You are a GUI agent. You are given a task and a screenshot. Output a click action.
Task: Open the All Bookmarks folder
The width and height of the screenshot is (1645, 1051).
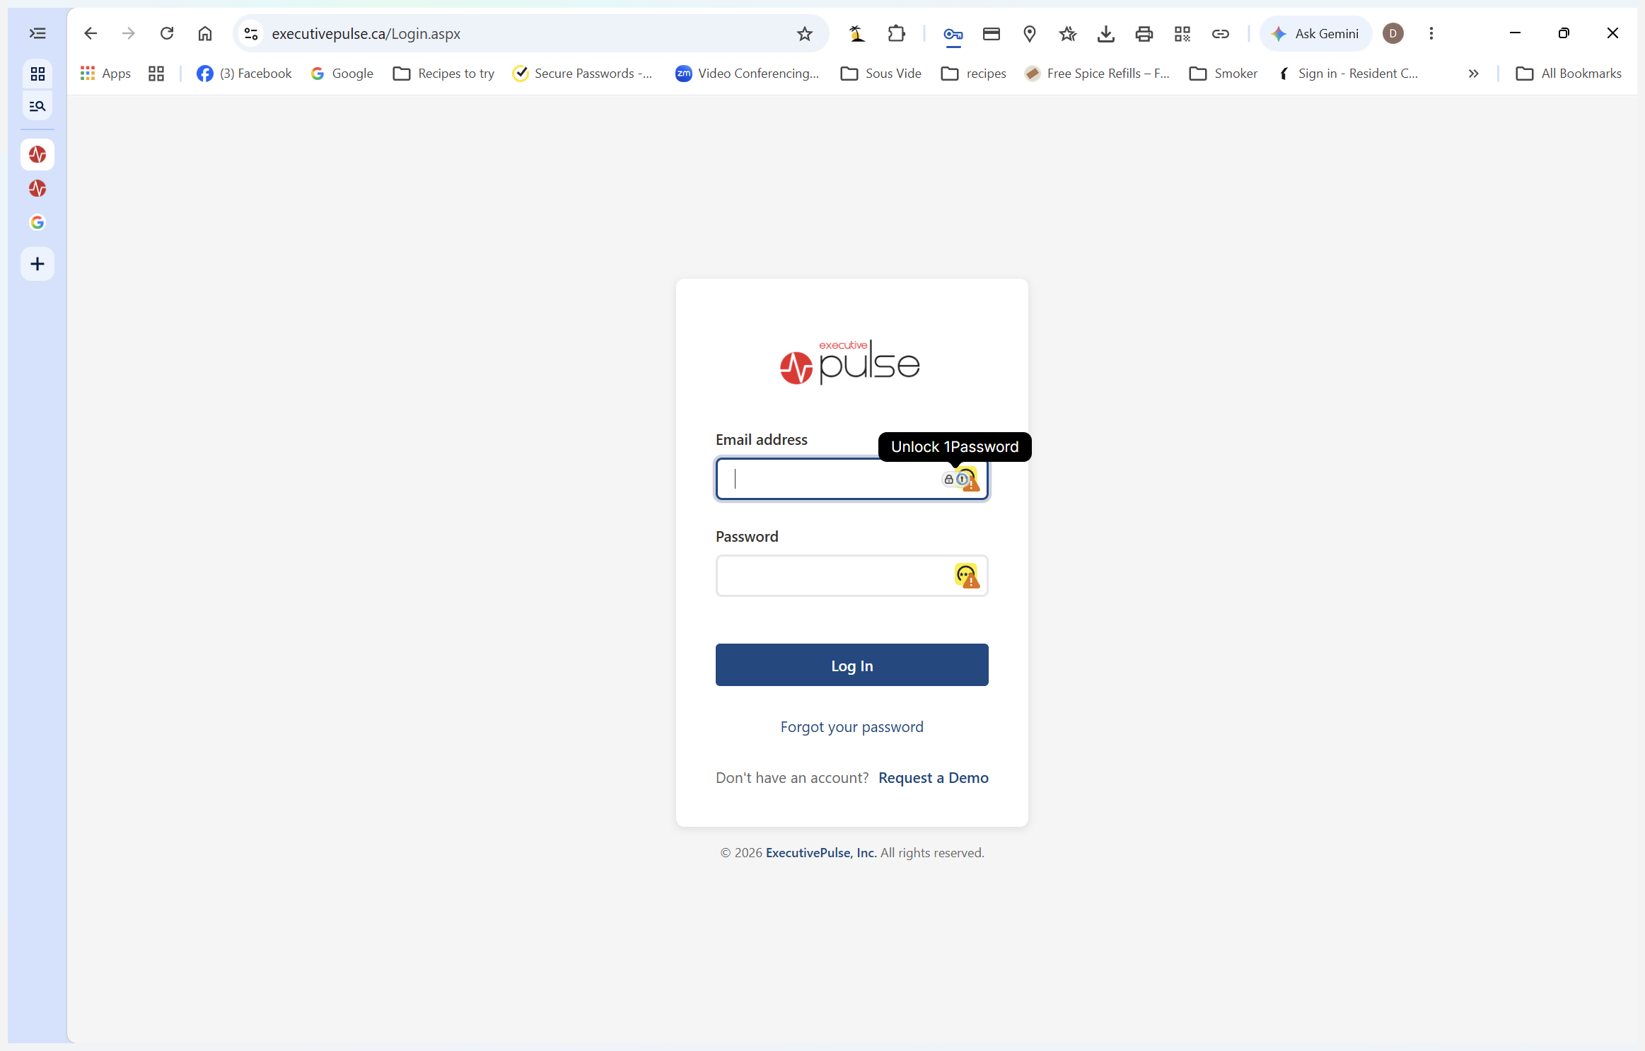(1569, 74)
